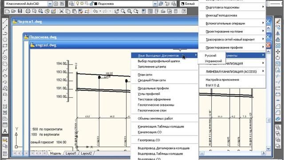Image resolution: width=284 pixels, height=160 pixels.
Task: Choose Украинский output language
Action: [212, 61]
